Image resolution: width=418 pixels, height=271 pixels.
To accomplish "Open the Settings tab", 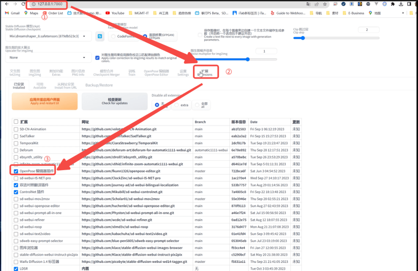I will click(x=183, y=72).
